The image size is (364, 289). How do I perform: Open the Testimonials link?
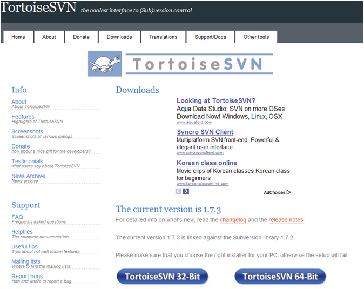point(28,161)
